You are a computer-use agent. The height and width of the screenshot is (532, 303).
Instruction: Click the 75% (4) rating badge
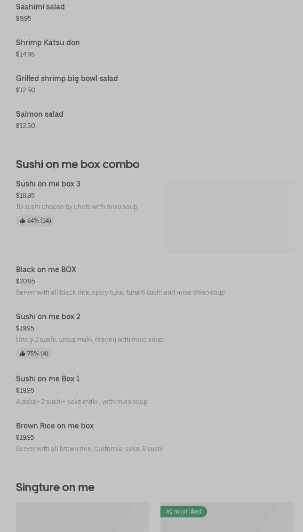tap(34, 354)
